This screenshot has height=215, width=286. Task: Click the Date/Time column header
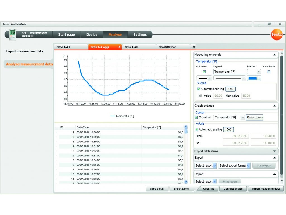pyautogui.click(x=108, y=127)
